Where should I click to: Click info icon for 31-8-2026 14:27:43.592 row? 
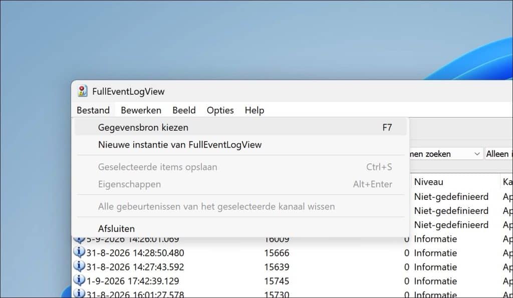pyautogui.click(x=79, y=266)
